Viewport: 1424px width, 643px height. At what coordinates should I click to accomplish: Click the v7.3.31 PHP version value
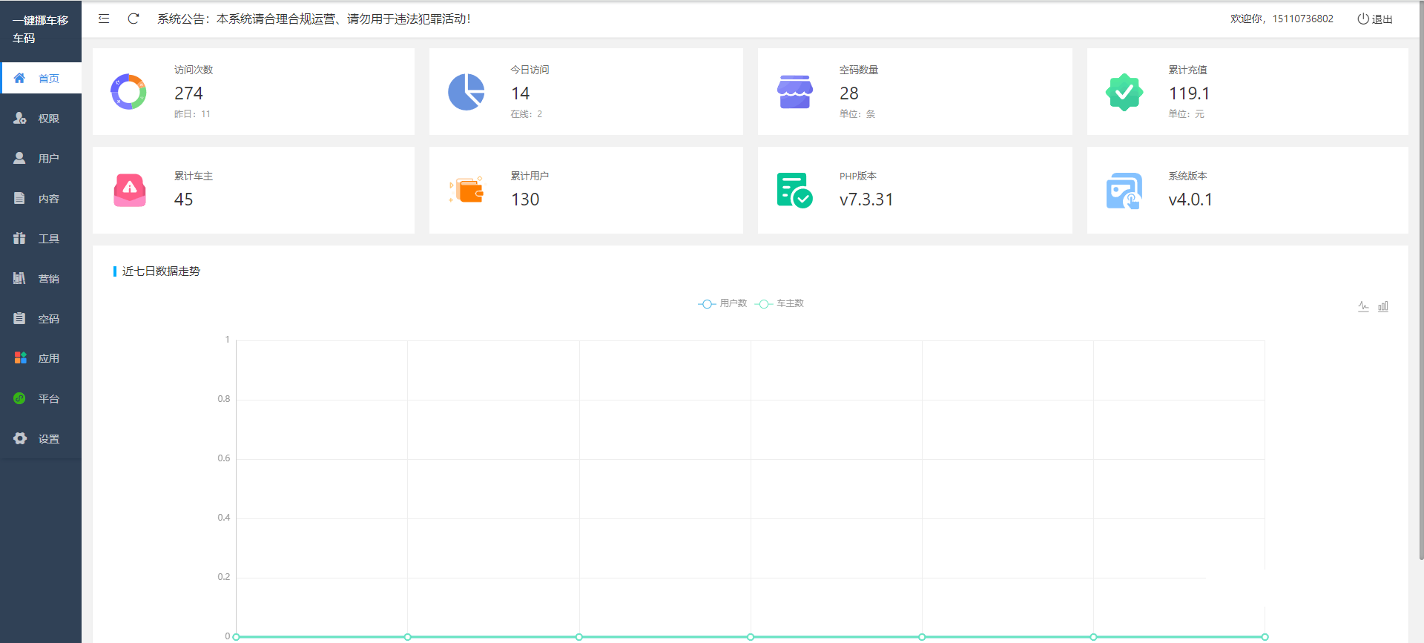pyautogui.click(x=866, y=199)
